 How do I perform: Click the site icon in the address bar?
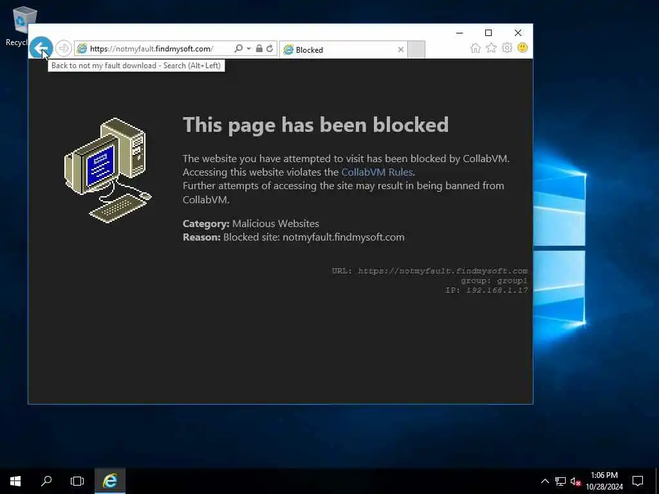82,49
